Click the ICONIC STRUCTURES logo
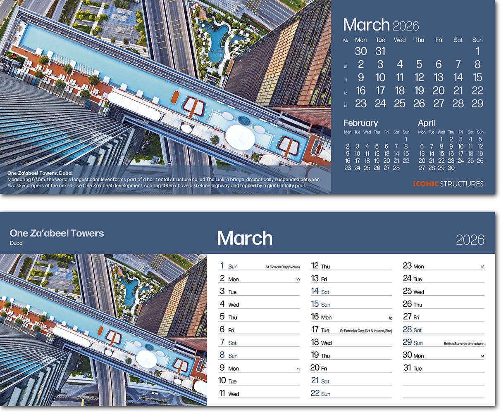Screen dimensions: 501x412 (449, 184)
